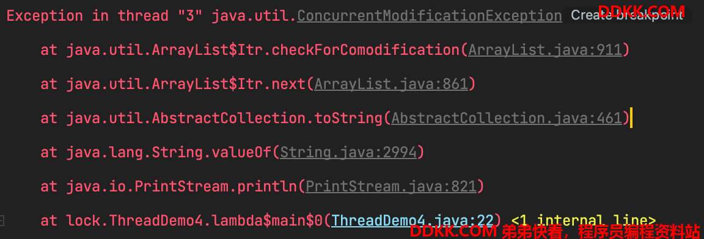Click the java.lang.String.valueOf text
Image resolution: width=704 pixels, height=239 pixels.
(x=169, y=152)
